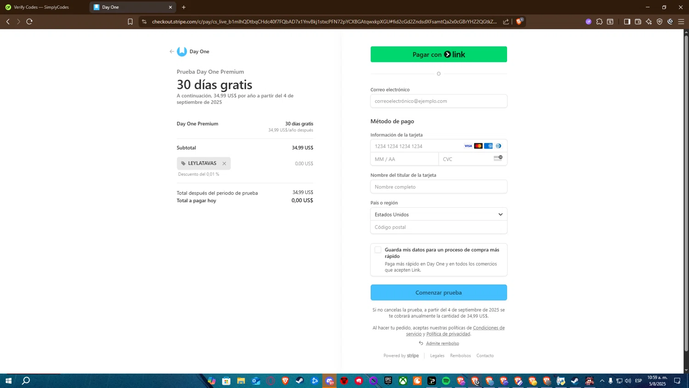689x388 pixels.
Task: Go back in the browser
Action: point(8,22)
